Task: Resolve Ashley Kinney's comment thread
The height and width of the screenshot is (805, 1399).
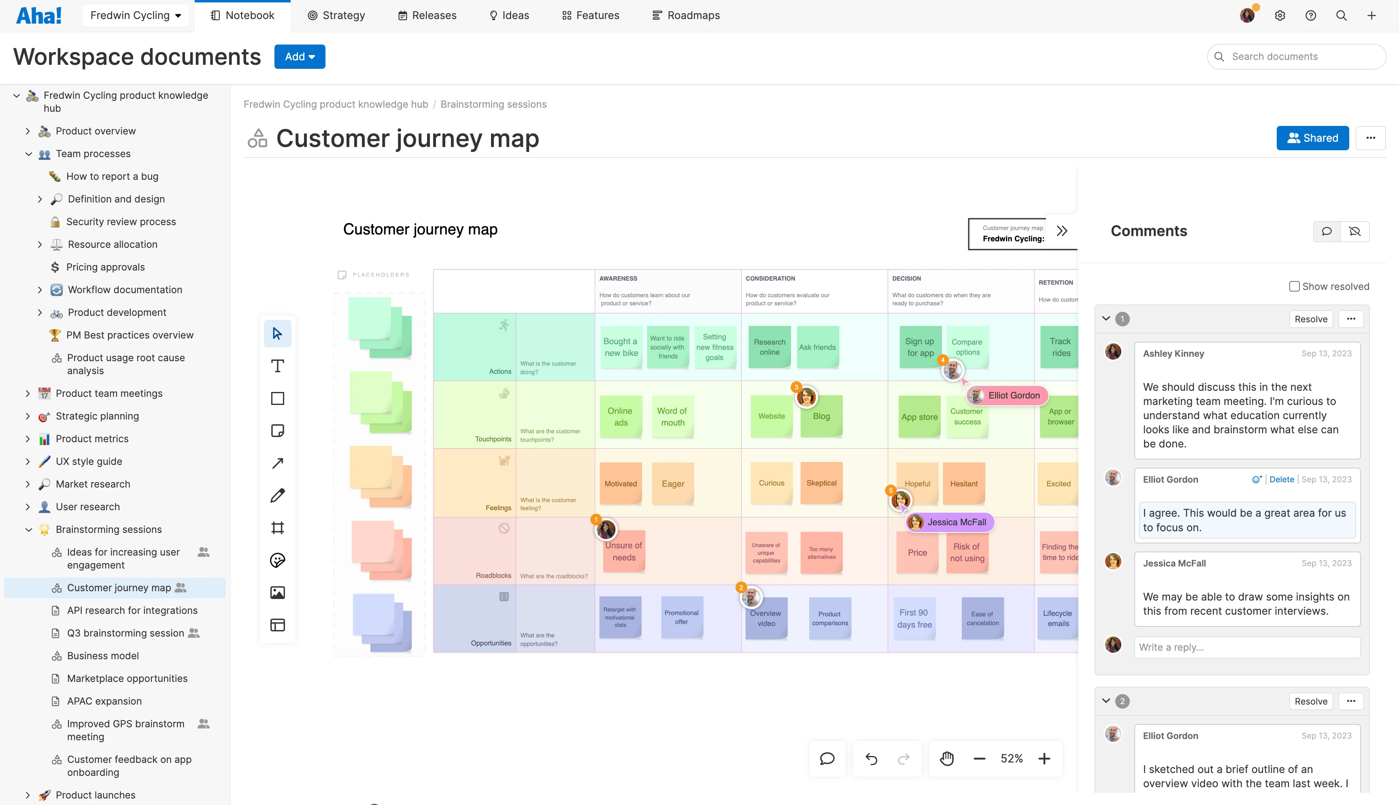Action: [x=1311, y=318]
